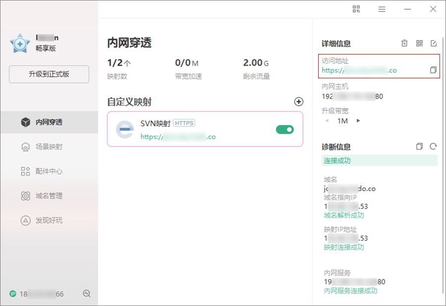Viewport: 446px width, 306px height.
Task: Refresh the 诊断信息 diagnostics
Action: [x=433, y=146]
